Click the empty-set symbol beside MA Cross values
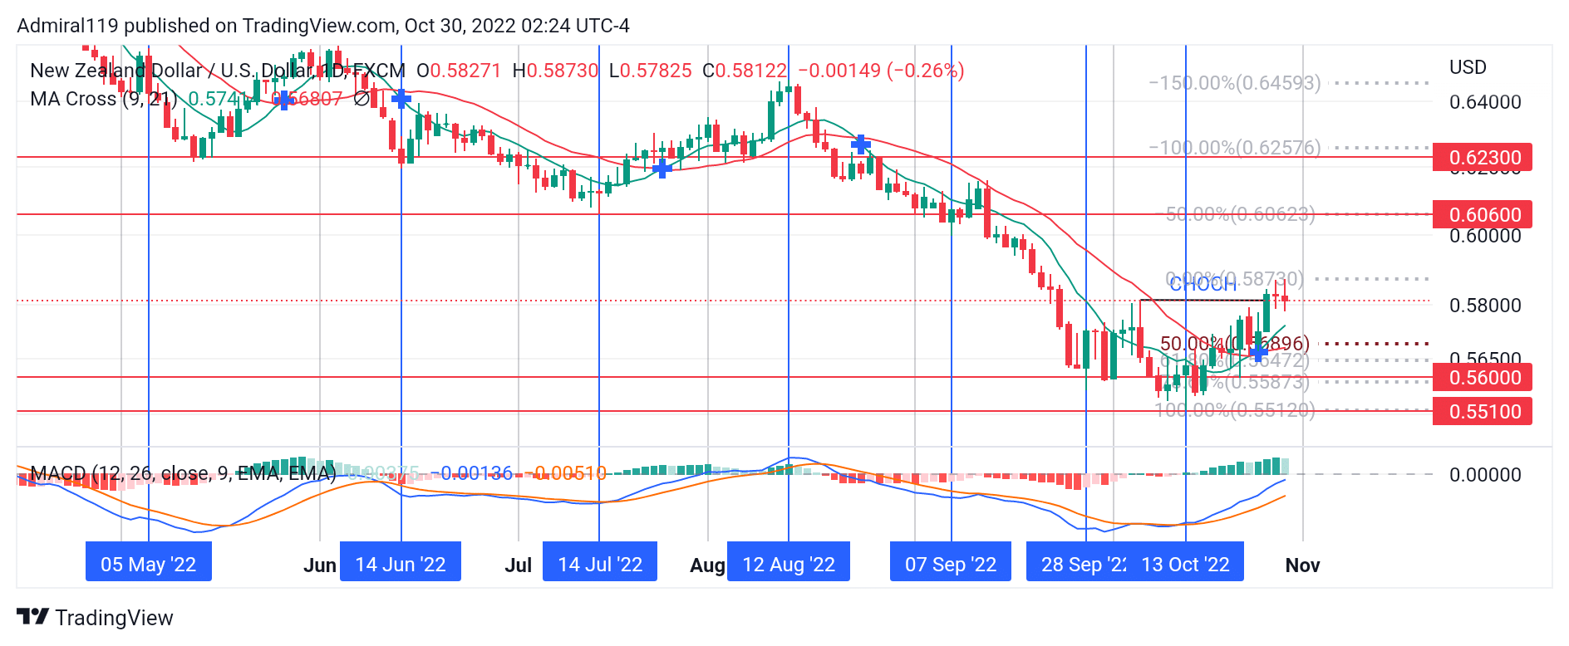The height and width of the screenshot is (646, 1569). pos(362,99)
